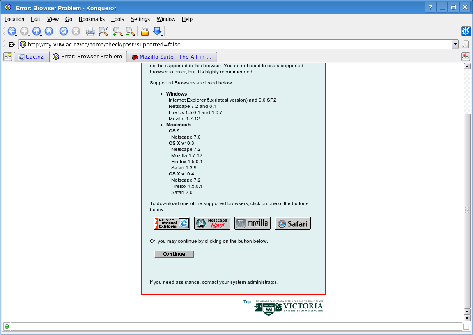
Task: Print the page using printer icon
Action: pyautogui.click(x=91, y=31)
